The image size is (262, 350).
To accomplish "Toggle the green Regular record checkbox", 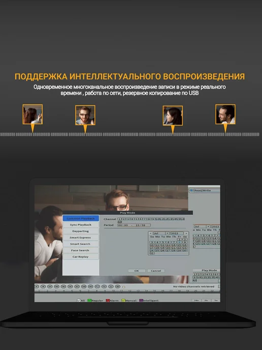I will pos(89,301).
